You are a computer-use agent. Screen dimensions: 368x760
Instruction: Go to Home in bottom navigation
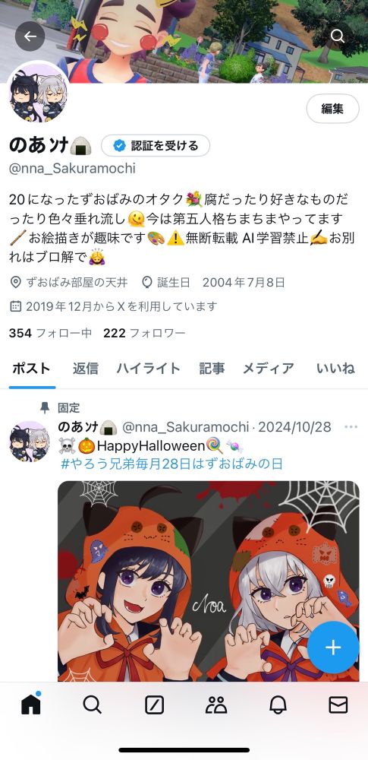tap(31, 705)
